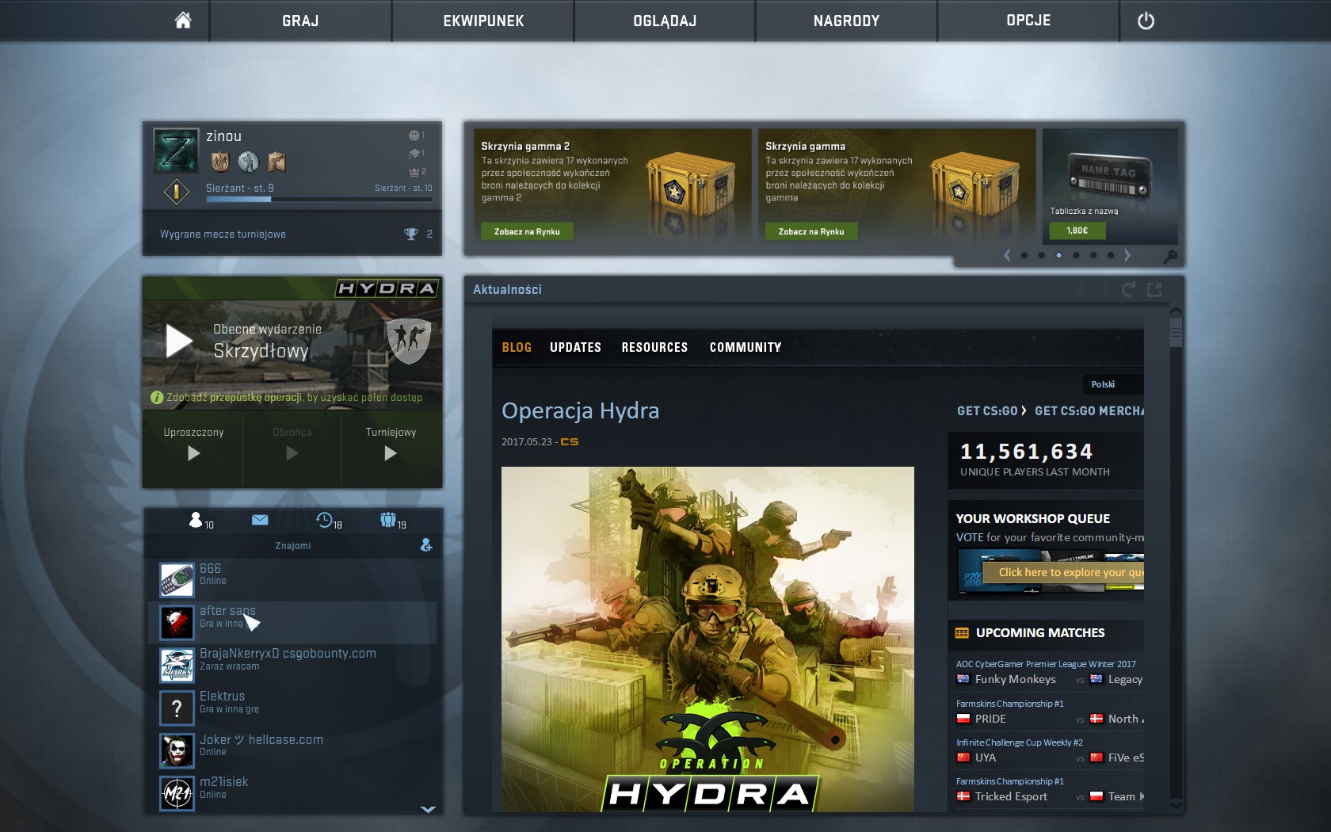Viewport: 1331px width, 832px height.
Task: Open the Polski language selector
Action: pyautogui.click(x=1113, y=384)
